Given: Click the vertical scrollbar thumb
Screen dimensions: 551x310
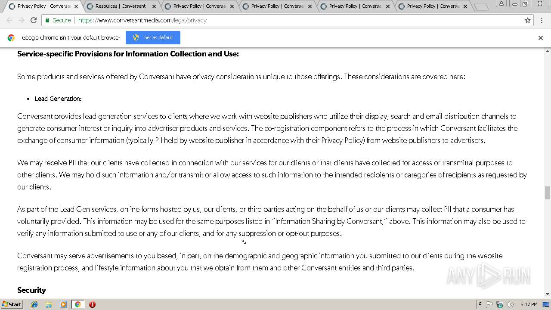Looking at the screenshot, I should [548, 193].
